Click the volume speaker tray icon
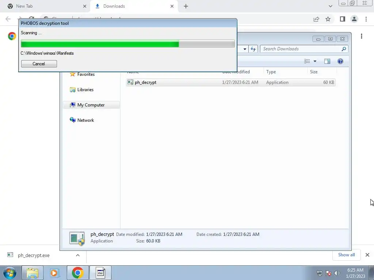Image resolution: width=374 pixels, height=280 pixels. click(337, 273)
